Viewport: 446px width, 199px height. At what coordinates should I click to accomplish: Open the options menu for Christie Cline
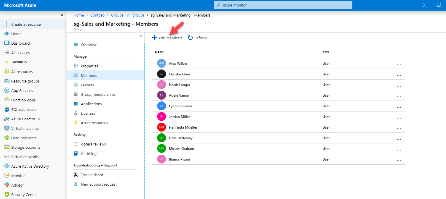point(399,75)
